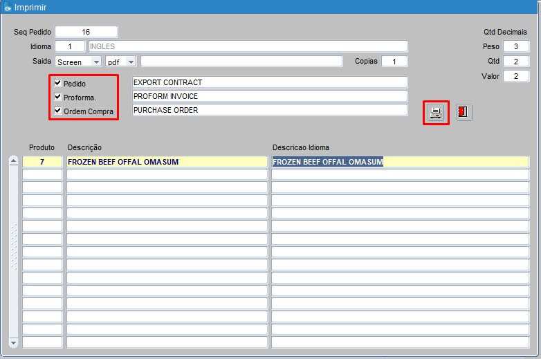This screenshot has height=359, width=541.
Task: Disable the Ordem Compra checkbox
Action: coord(58,111)
